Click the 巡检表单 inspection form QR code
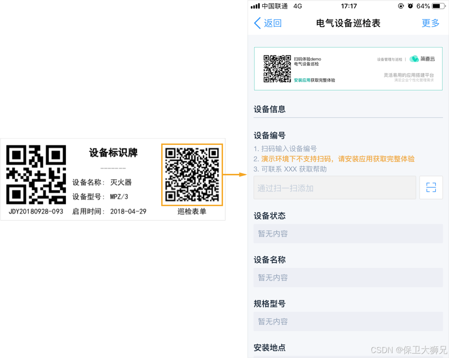 pyautogui.click(x=192, y=175)
